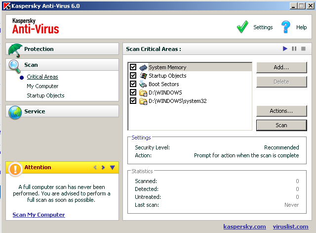This screenshot has height=233, width=316.
Task: Stop the scan with the stop icon
Action: coord(303,48)
